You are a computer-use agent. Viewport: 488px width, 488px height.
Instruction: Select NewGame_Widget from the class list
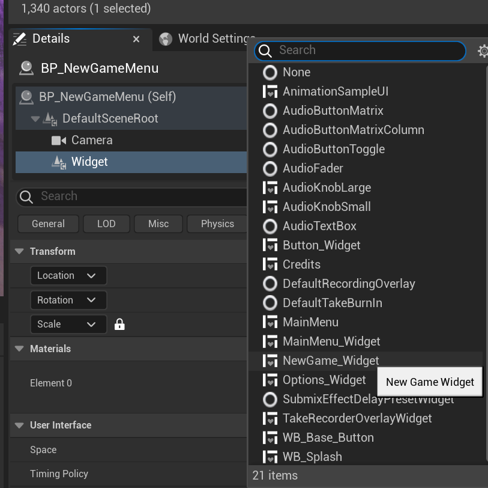click(x=331, y=361)
